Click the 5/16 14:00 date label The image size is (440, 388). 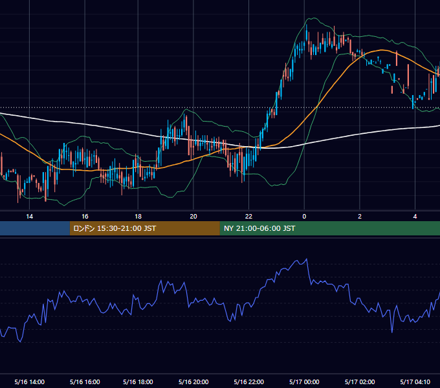(x=30, y=382)
